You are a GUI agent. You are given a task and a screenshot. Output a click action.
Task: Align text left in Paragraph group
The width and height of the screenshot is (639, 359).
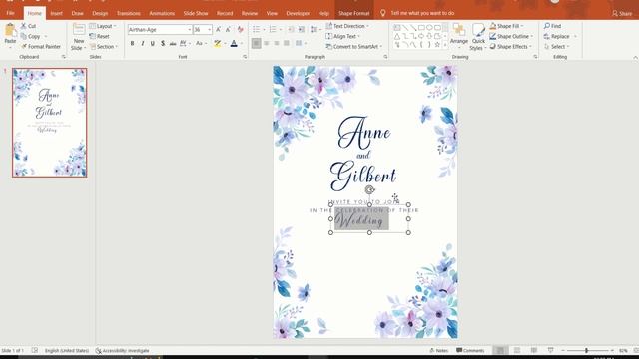point(256,43)
